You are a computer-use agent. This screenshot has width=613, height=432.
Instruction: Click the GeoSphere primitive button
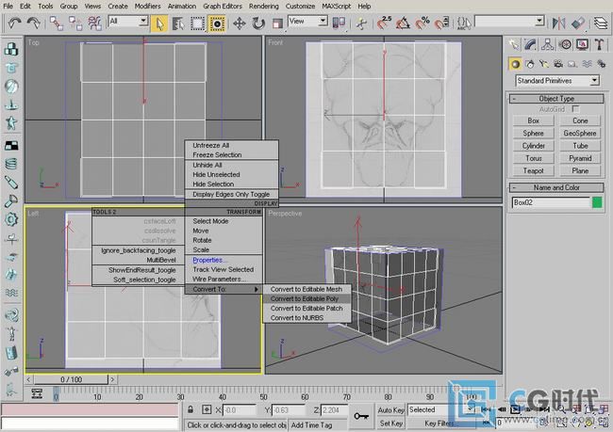click(580, 133)
